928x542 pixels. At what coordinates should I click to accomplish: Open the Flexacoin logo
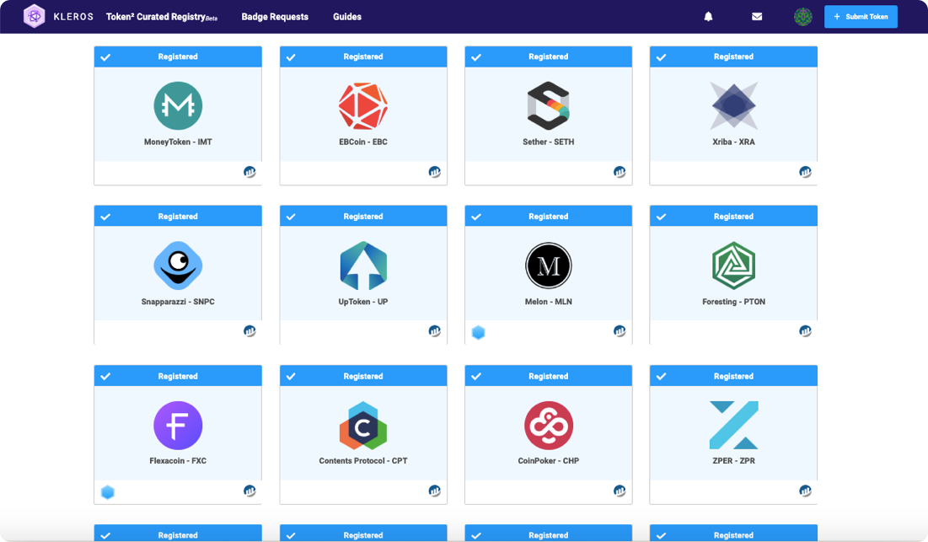coord(178,426)
